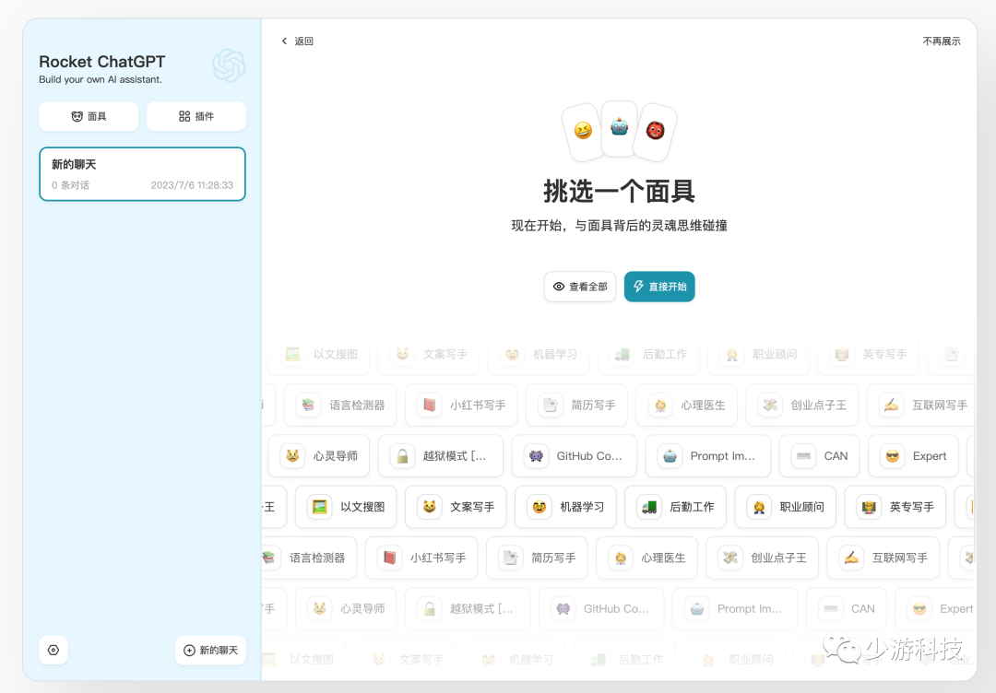Start a chat with the plus 新的聊天 button
Viewport: 996px width, 693px height.
click(210, 650)
